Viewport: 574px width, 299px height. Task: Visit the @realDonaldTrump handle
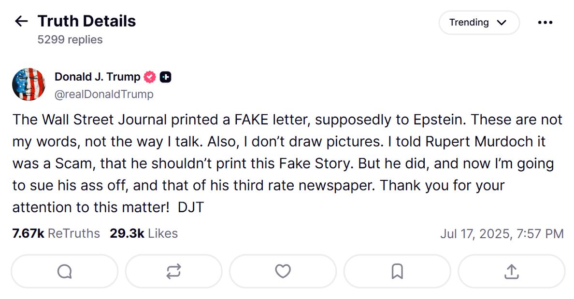tap(104, 94)
